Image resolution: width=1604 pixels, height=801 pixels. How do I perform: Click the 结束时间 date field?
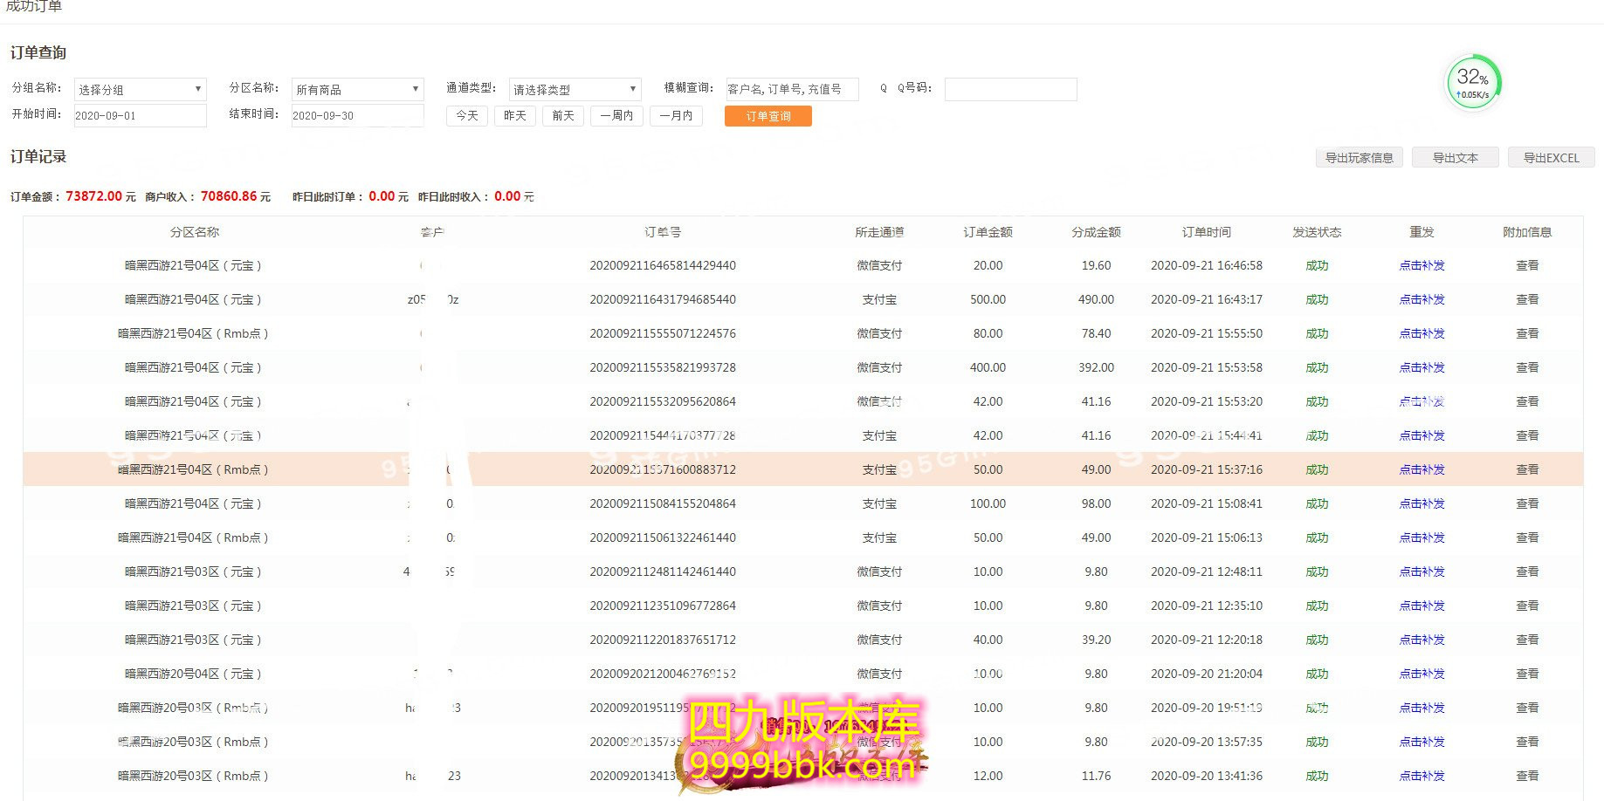357,115
